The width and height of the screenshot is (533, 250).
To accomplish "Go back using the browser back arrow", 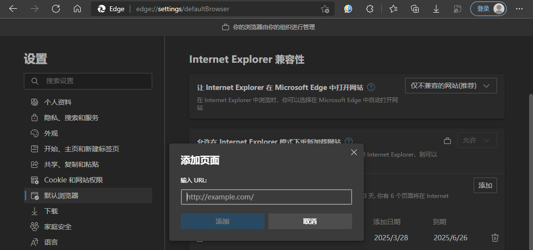I will coord(13,9).
